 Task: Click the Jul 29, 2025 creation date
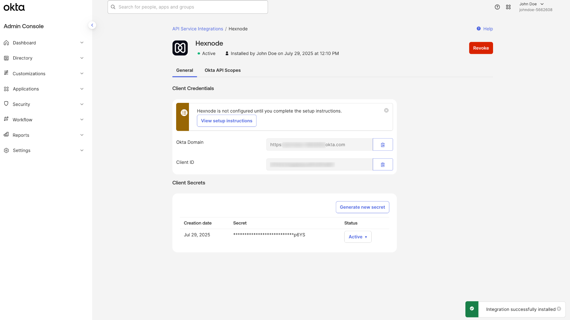click(197, 235)
